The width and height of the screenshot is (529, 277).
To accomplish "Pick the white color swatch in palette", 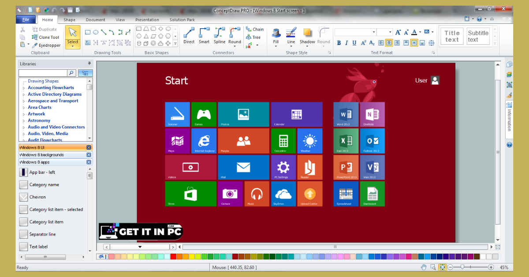I will 483,257.
